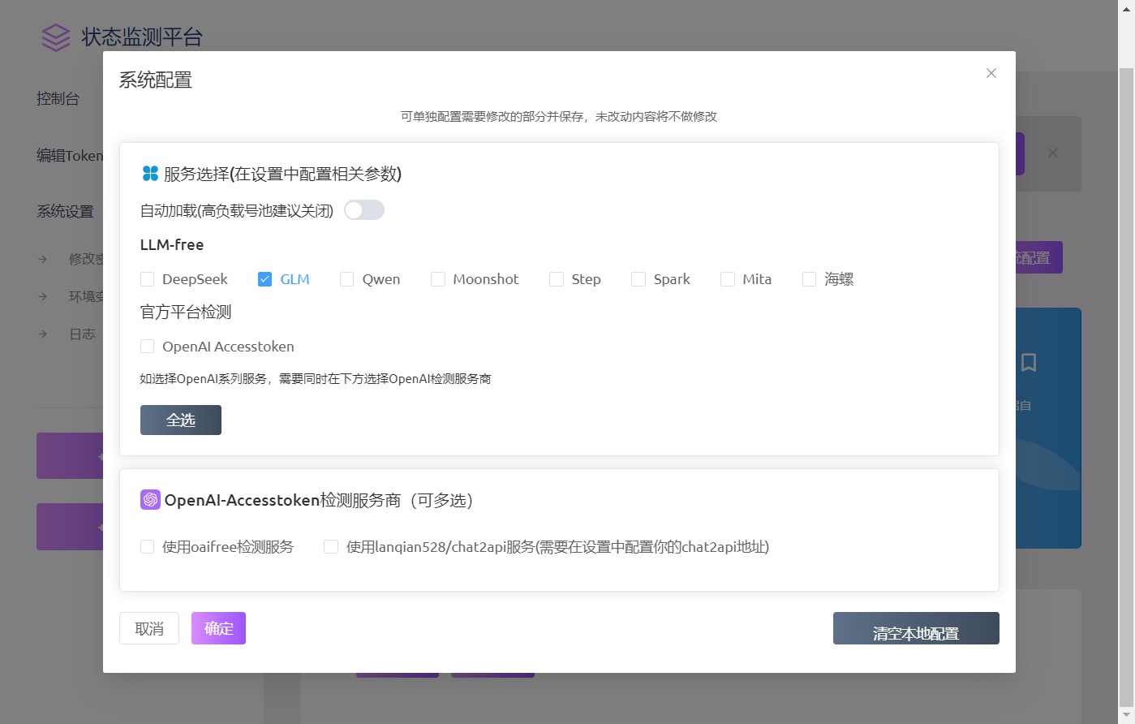Uncheck the GLM checkbox
The width and height of the screenshot is (1135, 724).
[264, 278]
